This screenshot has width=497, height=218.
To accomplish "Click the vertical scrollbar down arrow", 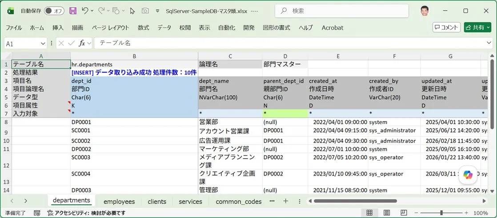I will pos(492,191).
